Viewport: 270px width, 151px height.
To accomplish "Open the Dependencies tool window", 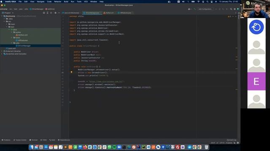I will (x=64, y=140).
